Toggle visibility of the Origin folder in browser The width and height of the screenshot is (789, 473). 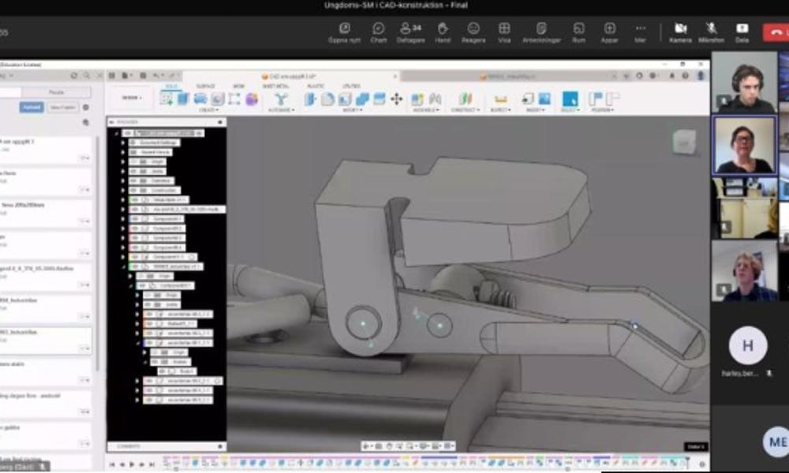[135, 162]
